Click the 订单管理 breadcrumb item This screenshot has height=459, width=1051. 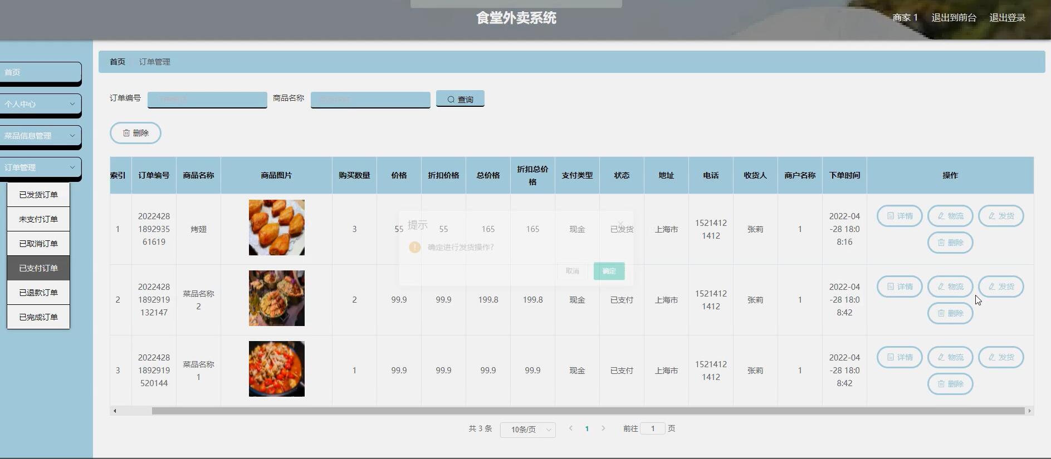pos(155,62)
